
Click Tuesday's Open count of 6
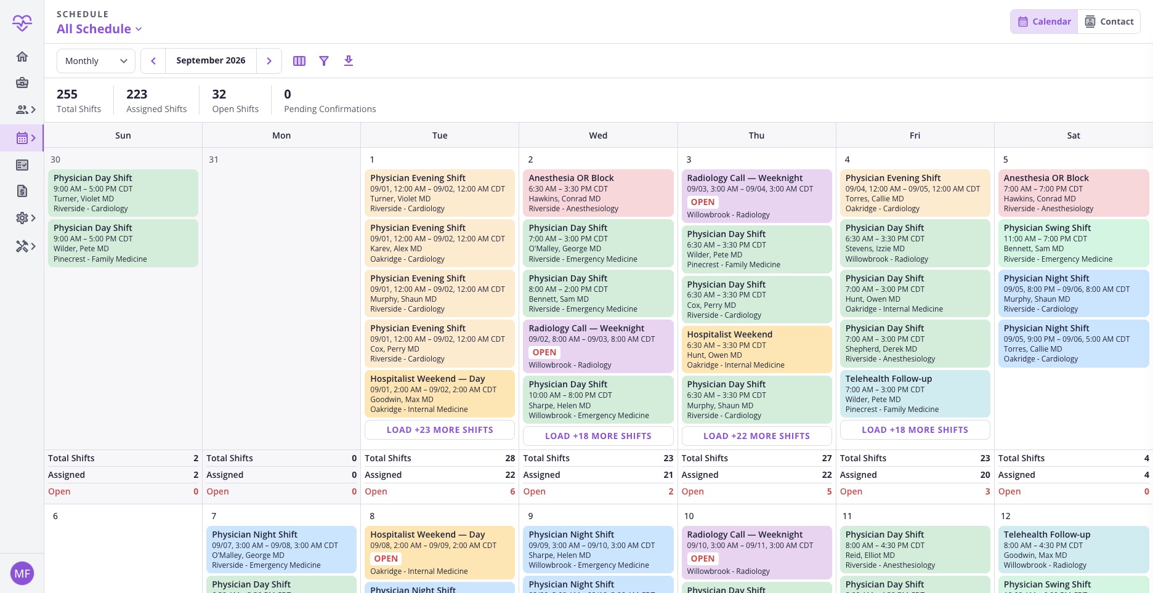click(512, 491)
